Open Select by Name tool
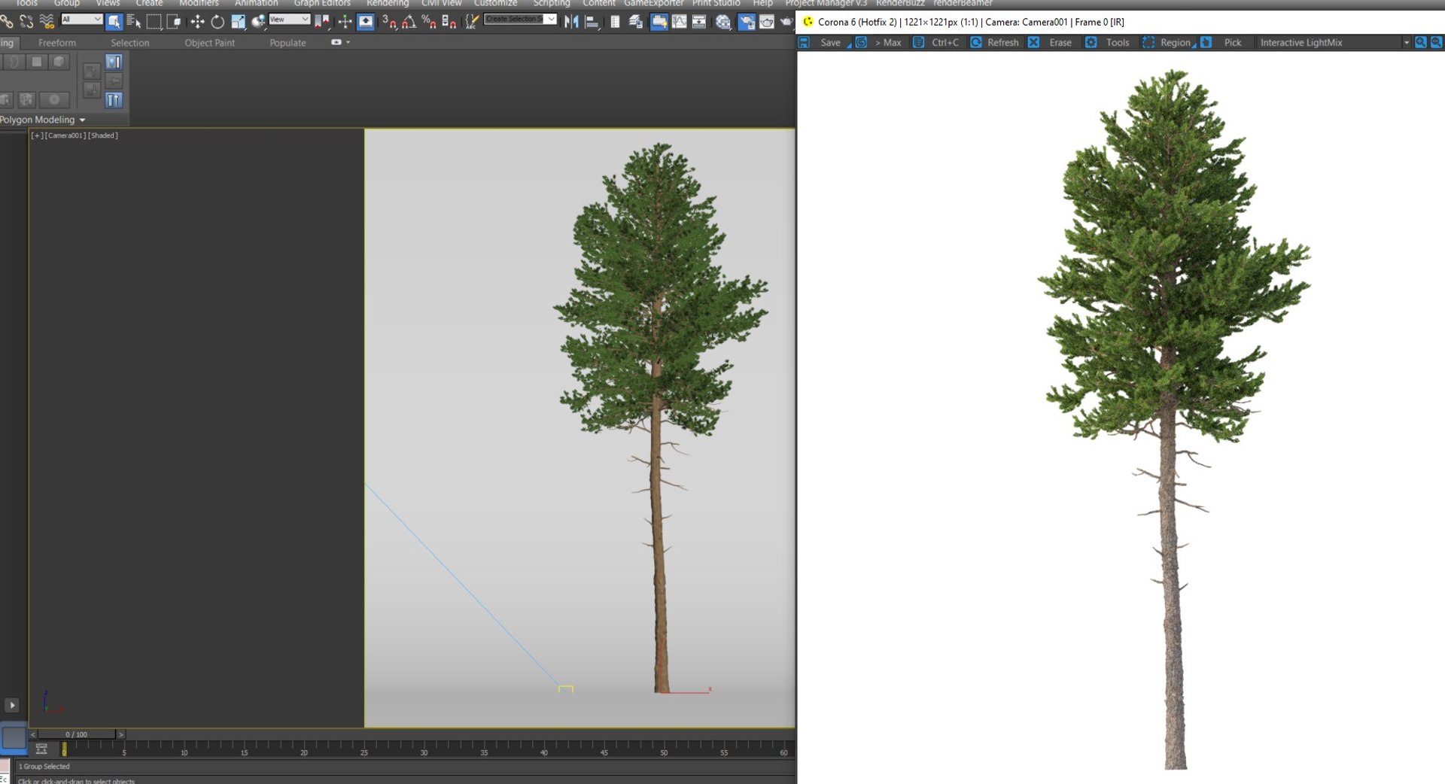 134,21
